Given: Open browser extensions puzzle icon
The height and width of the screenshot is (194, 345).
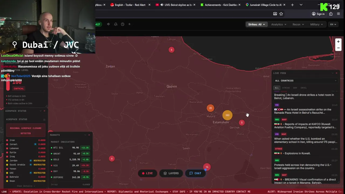Looking at the screenshot, I should click(331, 14).
